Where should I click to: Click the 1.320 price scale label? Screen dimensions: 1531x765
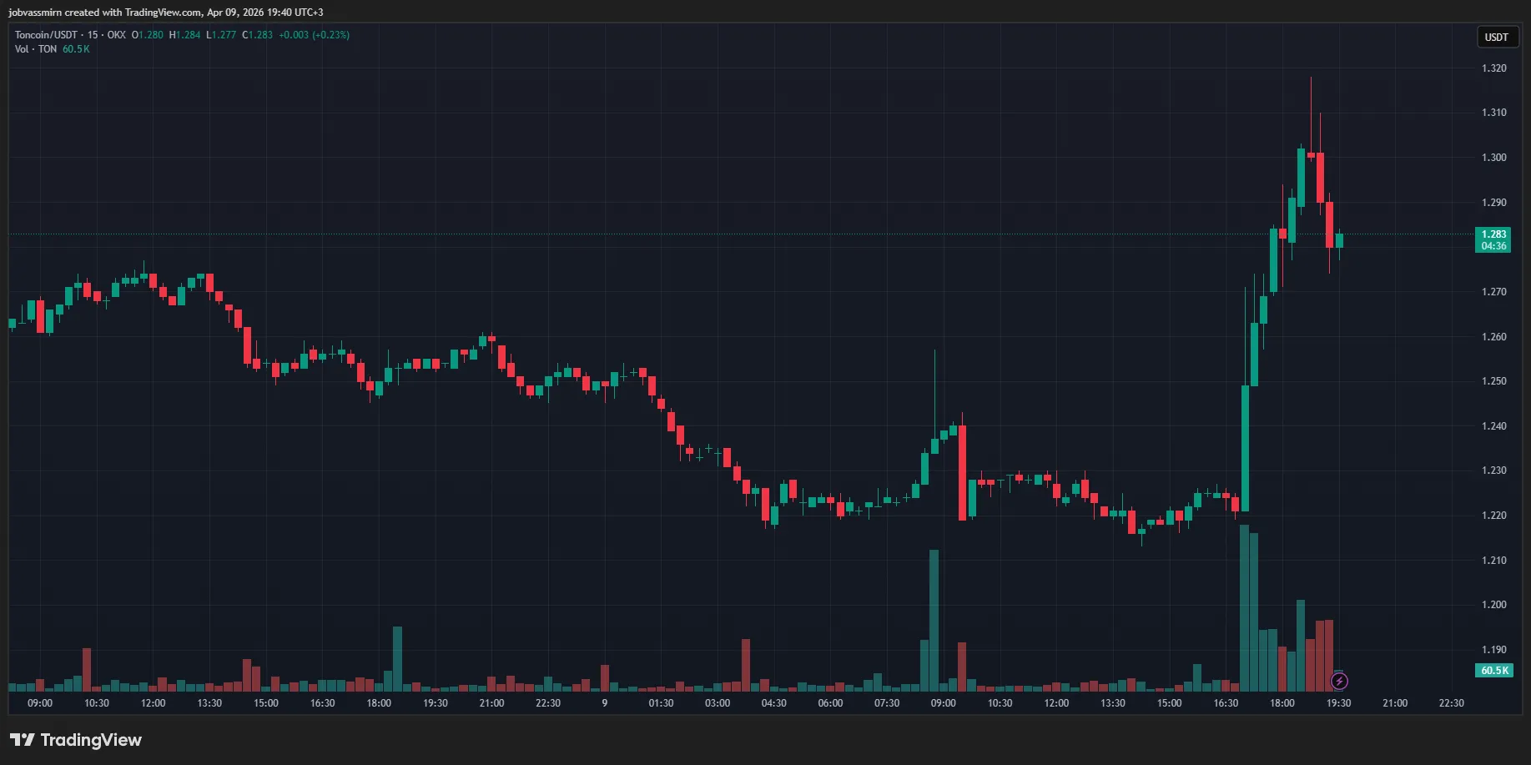coord(1493,68)
